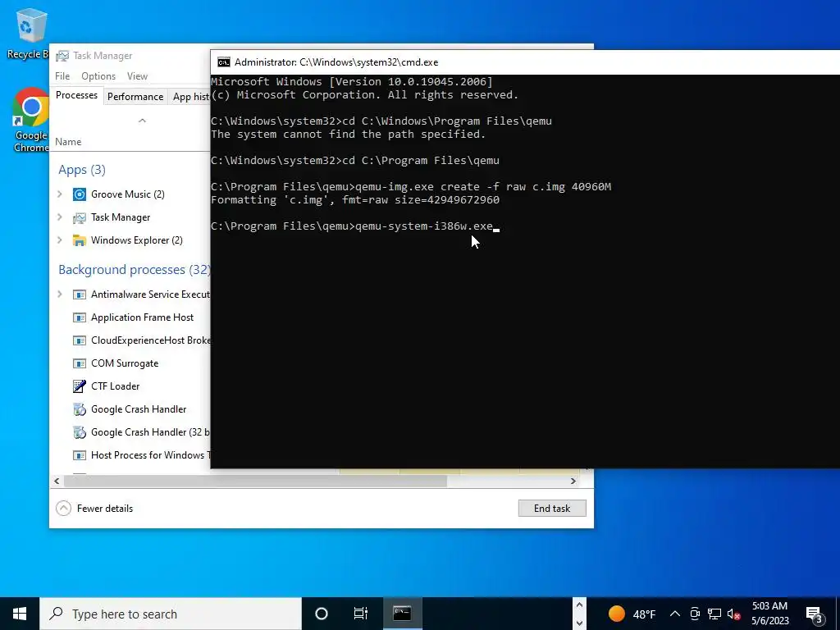Click the taskbar clock showing 5:03 AM
This screenshot has height=630, width=840.
pos(769,614)
